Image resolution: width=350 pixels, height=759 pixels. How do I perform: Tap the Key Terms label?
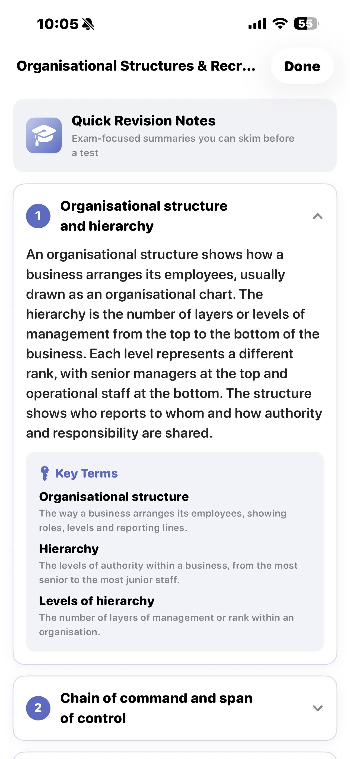pyautogui.click(x=87, y=473)
